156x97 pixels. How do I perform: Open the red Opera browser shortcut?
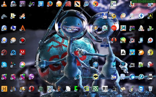tap(32, 89)
